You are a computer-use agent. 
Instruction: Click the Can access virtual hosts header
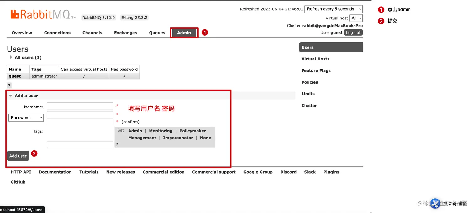click(84, 69)
